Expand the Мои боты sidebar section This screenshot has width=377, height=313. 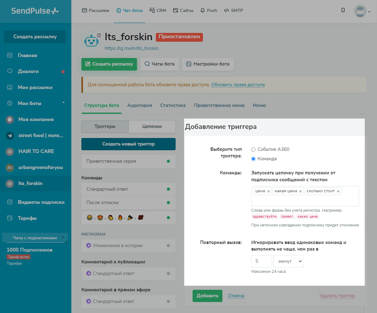[63, 103]
